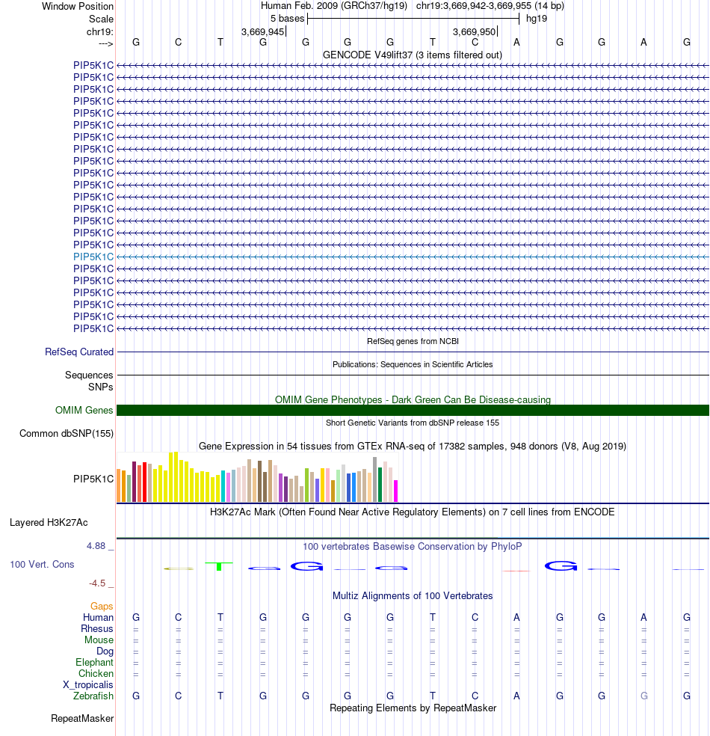Select the Rhesus species label
Viewport: 710px width, 736px height.
point(97,628)
